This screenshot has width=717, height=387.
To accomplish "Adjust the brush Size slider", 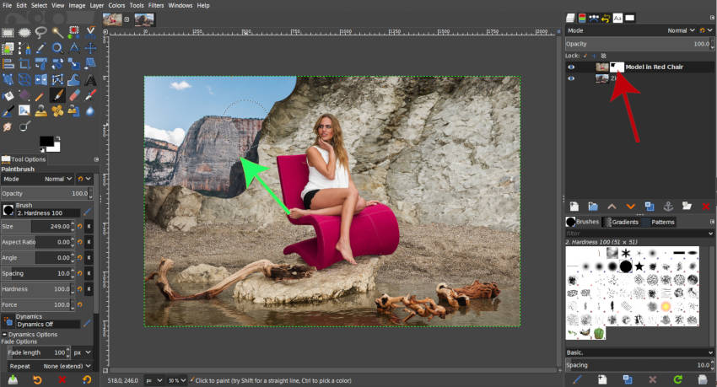I will coord(36,226).
